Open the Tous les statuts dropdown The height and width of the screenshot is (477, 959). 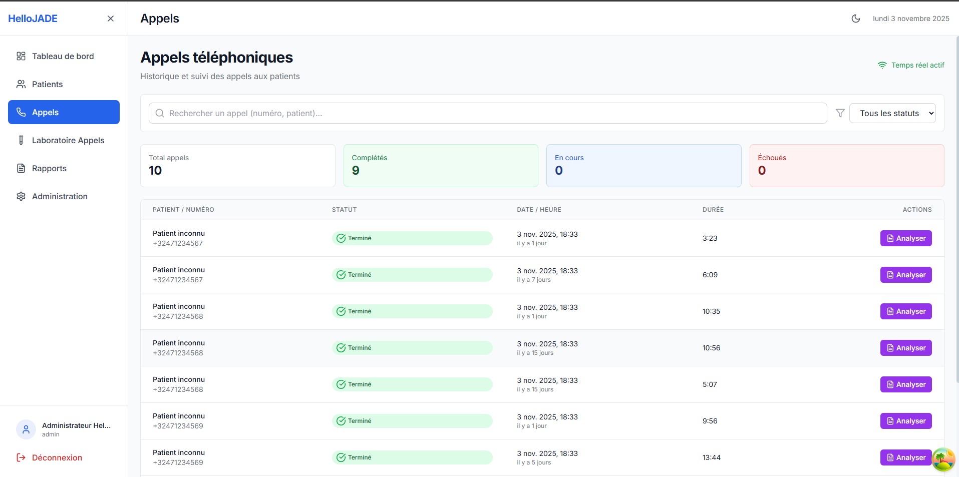pyautogui.click(x=892, y=113)
